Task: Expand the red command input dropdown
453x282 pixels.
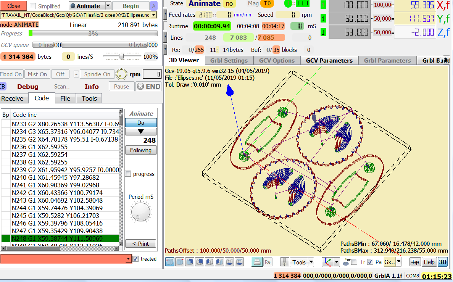Action: click(129, 259)
